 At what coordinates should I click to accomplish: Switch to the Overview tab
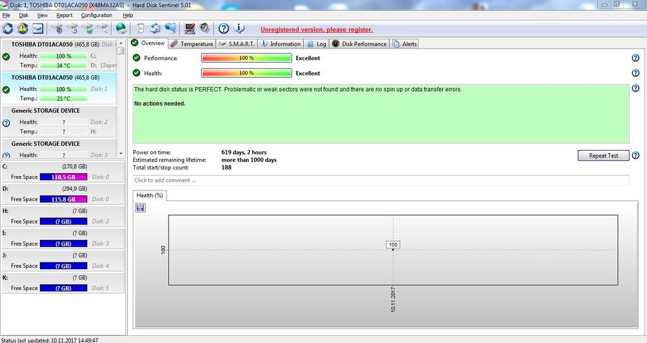148,44
